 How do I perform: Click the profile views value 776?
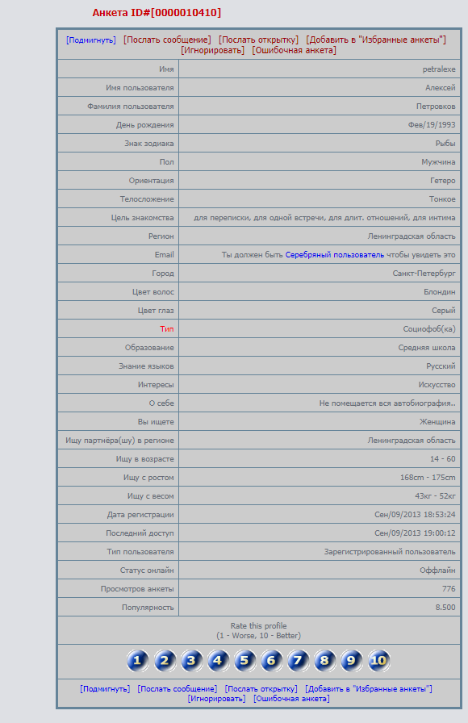449,589
